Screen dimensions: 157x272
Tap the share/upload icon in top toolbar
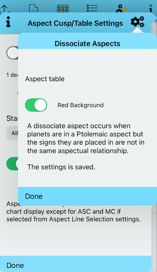coord(5,8)
